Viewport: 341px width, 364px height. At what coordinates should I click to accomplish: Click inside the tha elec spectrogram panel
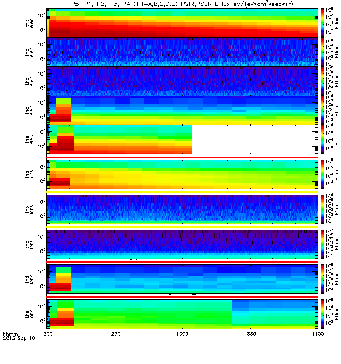182,23
